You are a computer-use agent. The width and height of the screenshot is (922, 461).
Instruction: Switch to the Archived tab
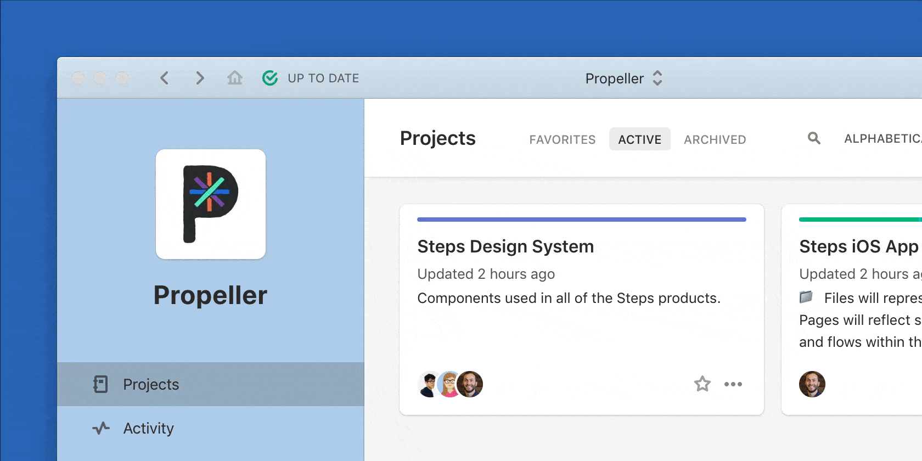tap(715, 139)
